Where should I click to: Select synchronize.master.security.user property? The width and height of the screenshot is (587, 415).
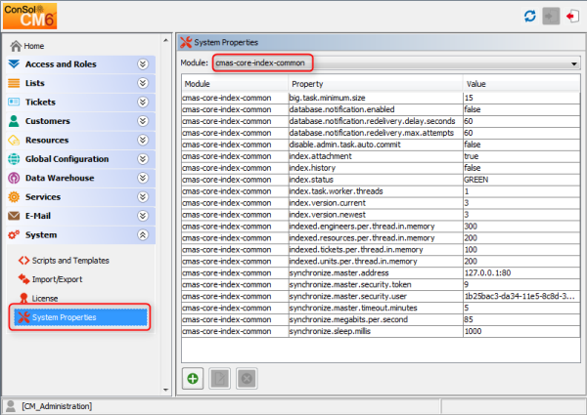pos(381,296)
